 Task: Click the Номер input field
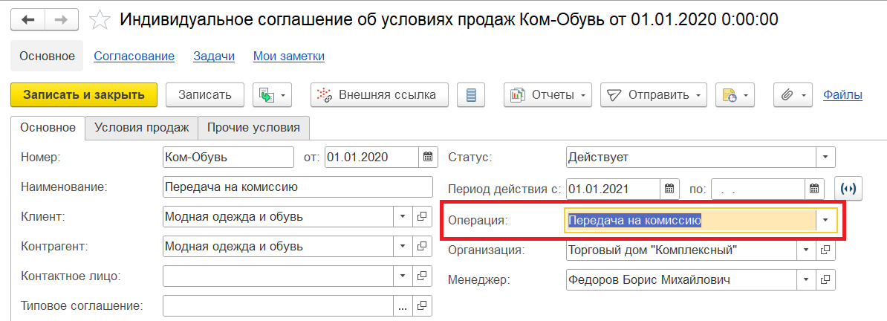coord(228,158)
